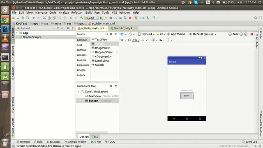This screenshot has width=263, height=148.
Task: Set default margins 8dp field
Action: point(135,40)
